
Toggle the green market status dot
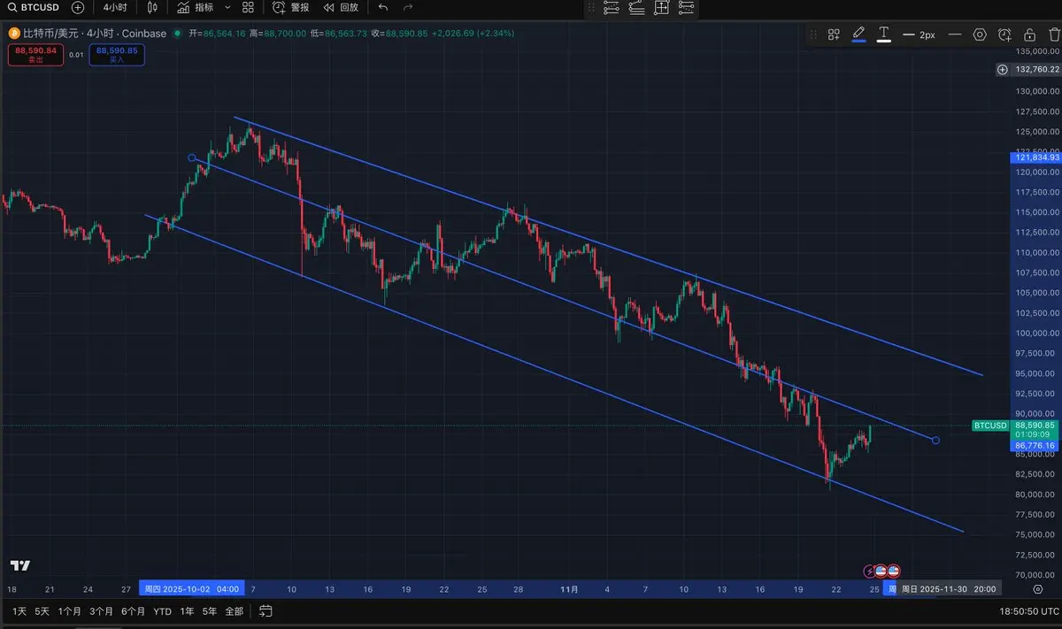pyautogui.click(x=177, y=34)
